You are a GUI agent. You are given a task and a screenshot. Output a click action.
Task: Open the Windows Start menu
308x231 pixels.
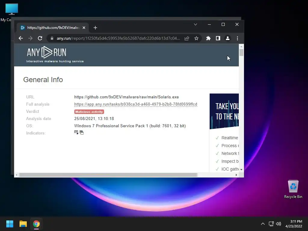coord(10,224)
